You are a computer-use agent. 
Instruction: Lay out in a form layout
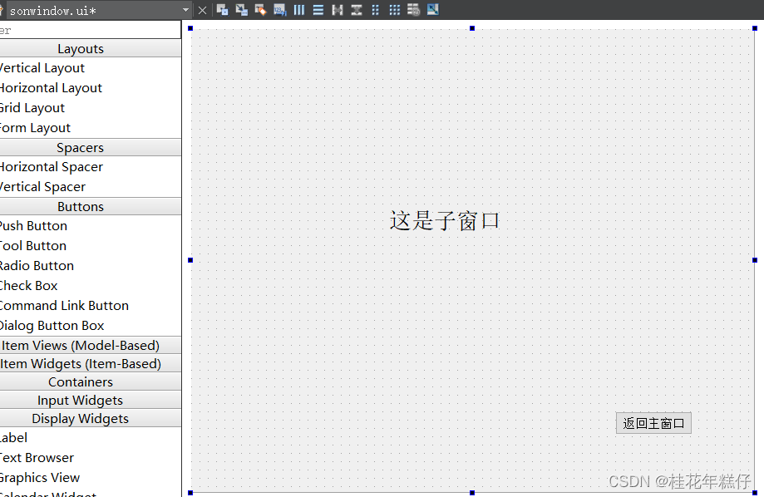point(376,10)
